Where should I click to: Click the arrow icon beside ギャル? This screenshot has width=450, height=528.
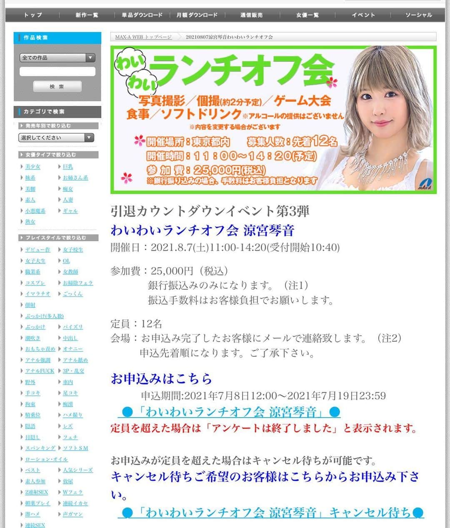[x=60, y=211]
